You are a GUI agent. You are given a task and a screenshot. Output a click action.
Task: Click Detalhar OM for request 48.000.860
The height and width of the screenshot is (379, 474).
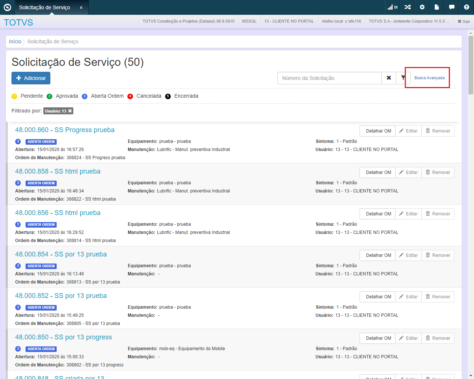tap(378, 131)
